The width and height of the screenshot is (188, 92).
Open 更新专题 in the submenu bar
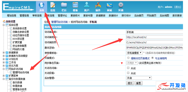tap(88, 16)
